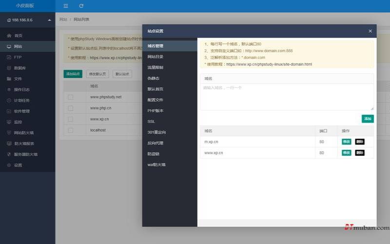This screenshot has height=244, width=390.
Task: Open the 防火墙报表 report icon in the sidebar
Action: pos(9,143)
